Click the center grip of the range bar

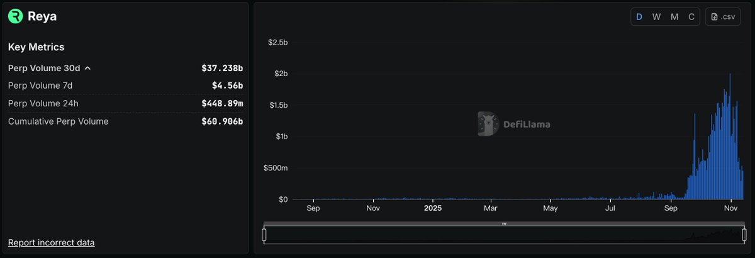click(x=504, y=223)
